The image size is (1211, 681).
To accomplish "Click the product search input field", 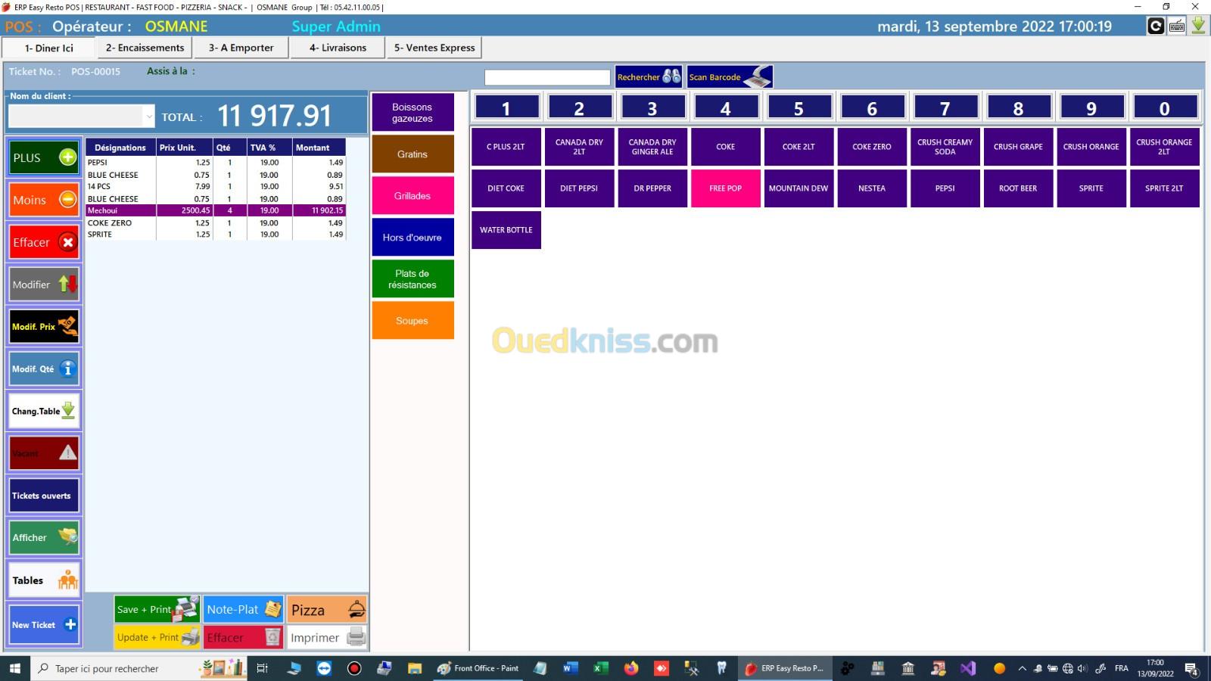I will pos(546,77).
